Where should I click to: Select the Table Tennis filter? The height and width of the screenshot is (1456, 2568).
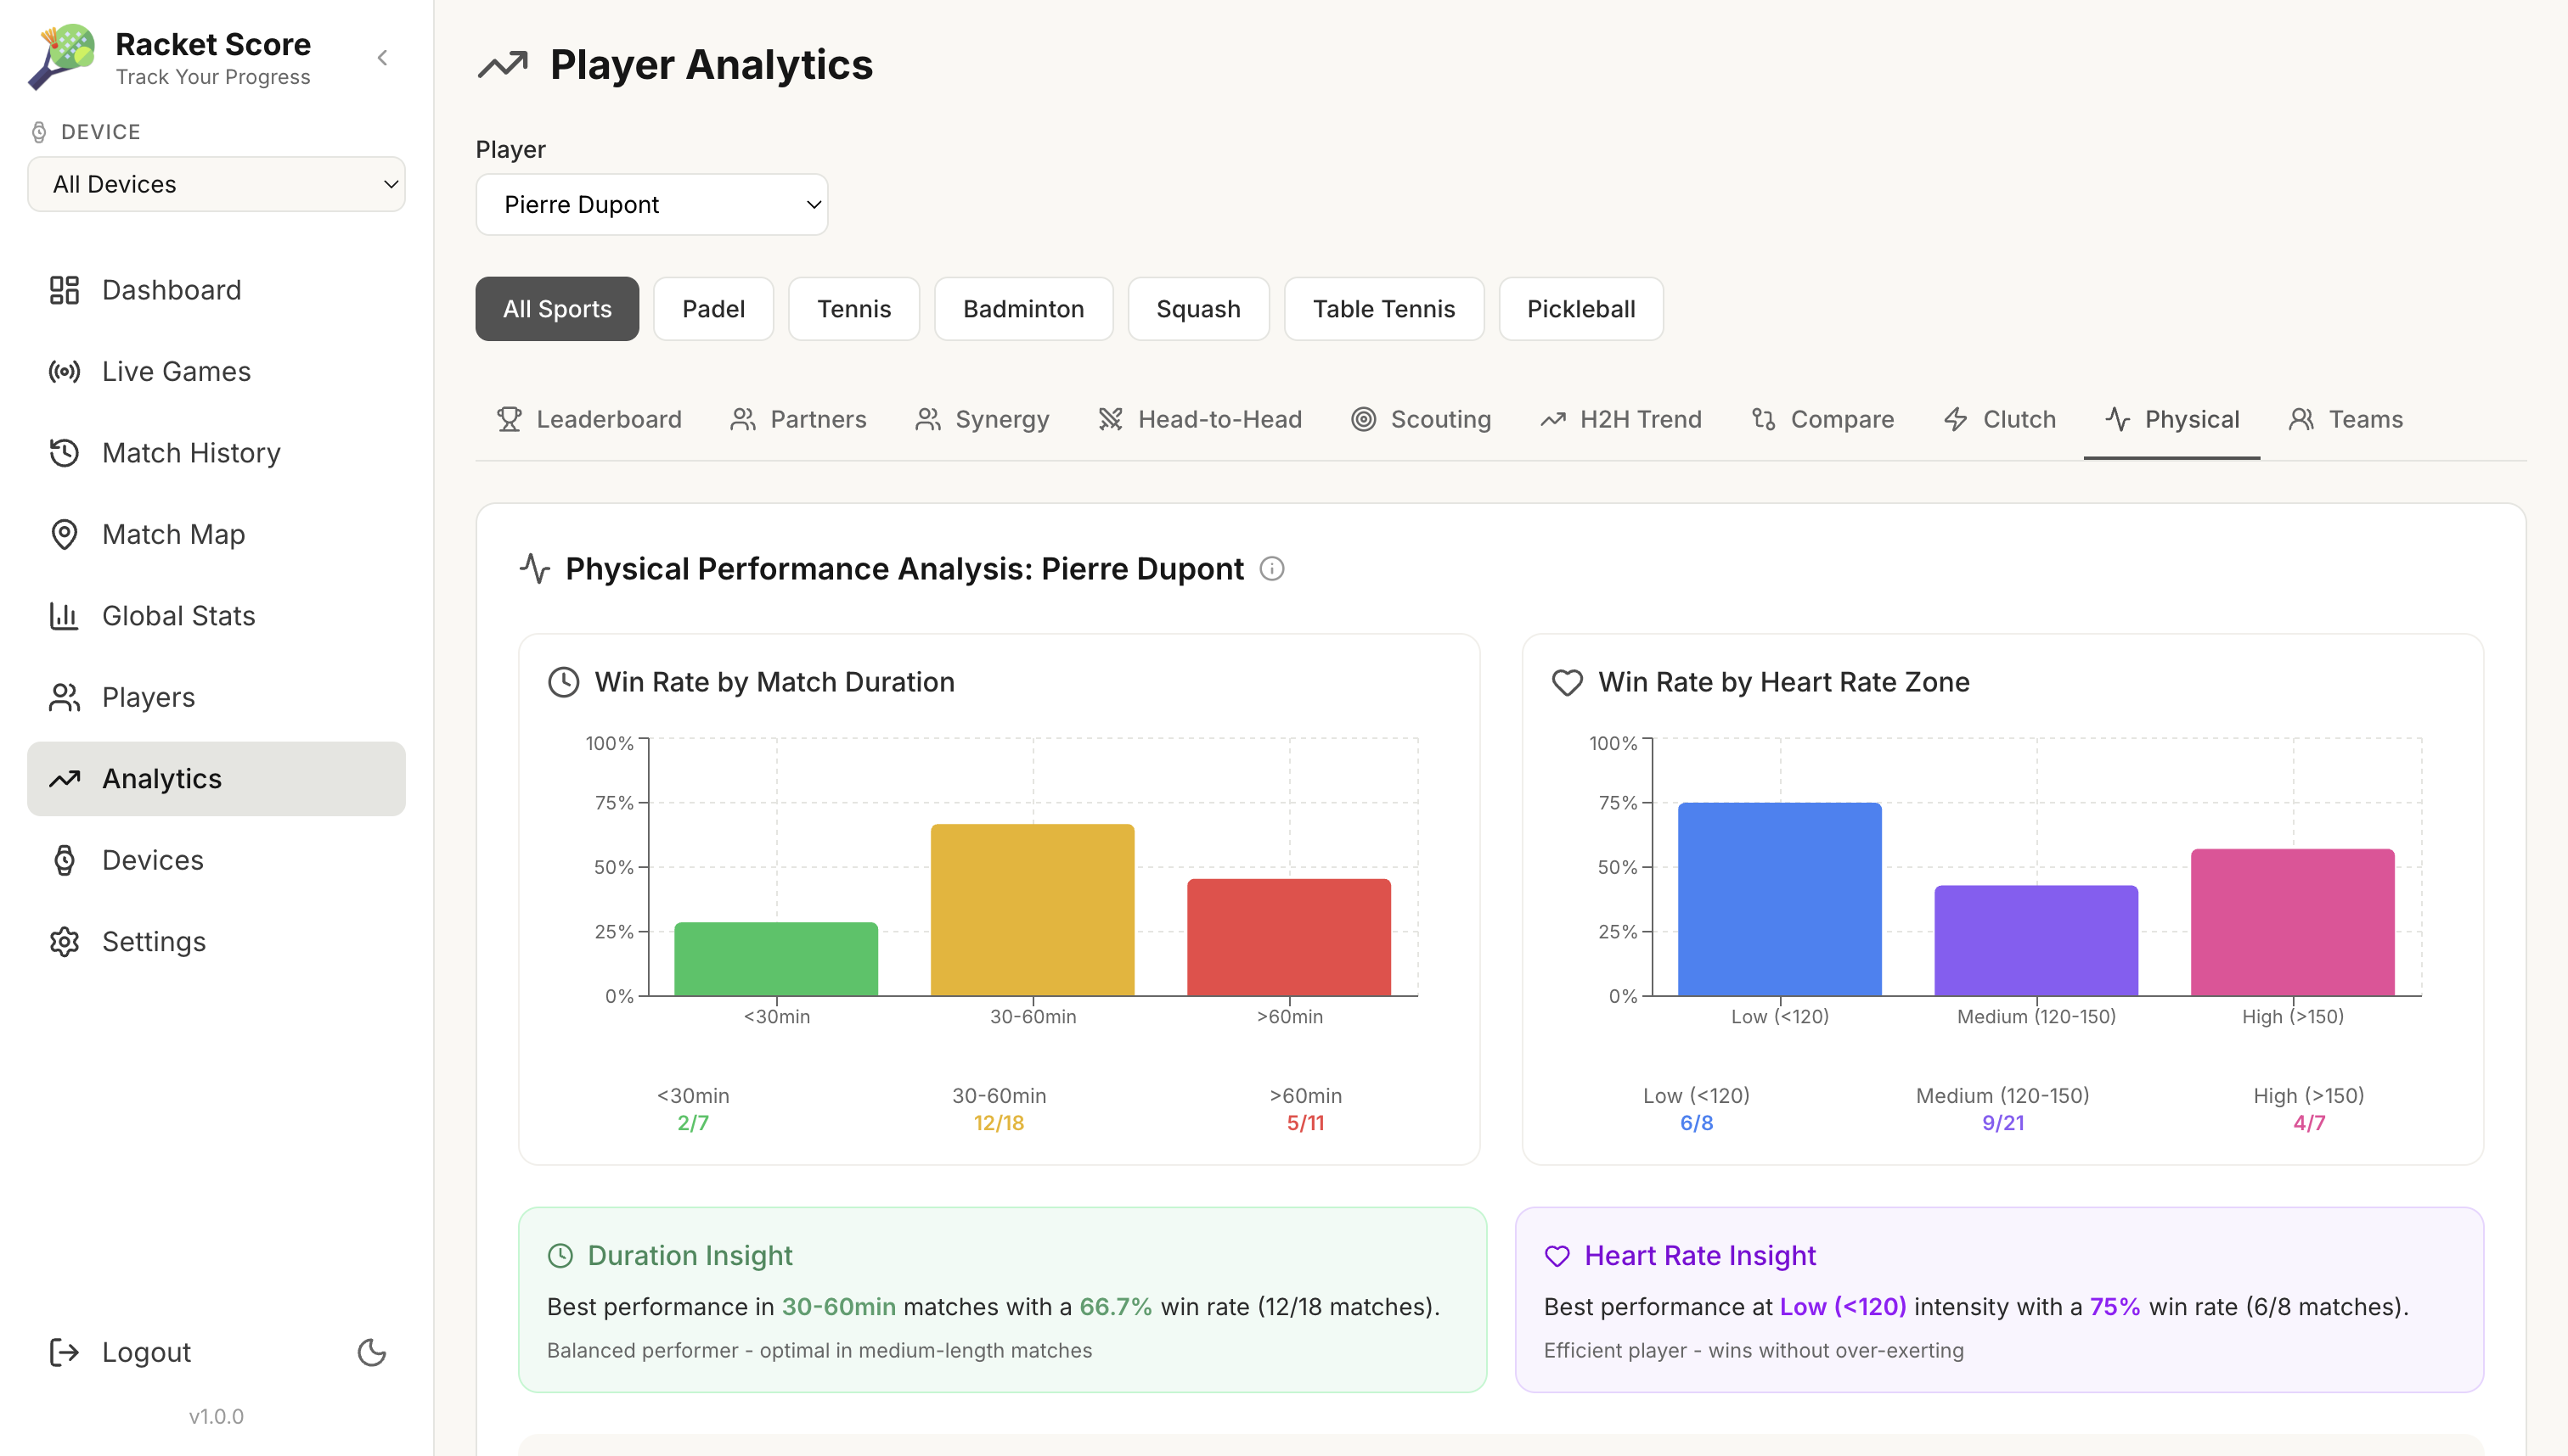(x=1383, y=309)
